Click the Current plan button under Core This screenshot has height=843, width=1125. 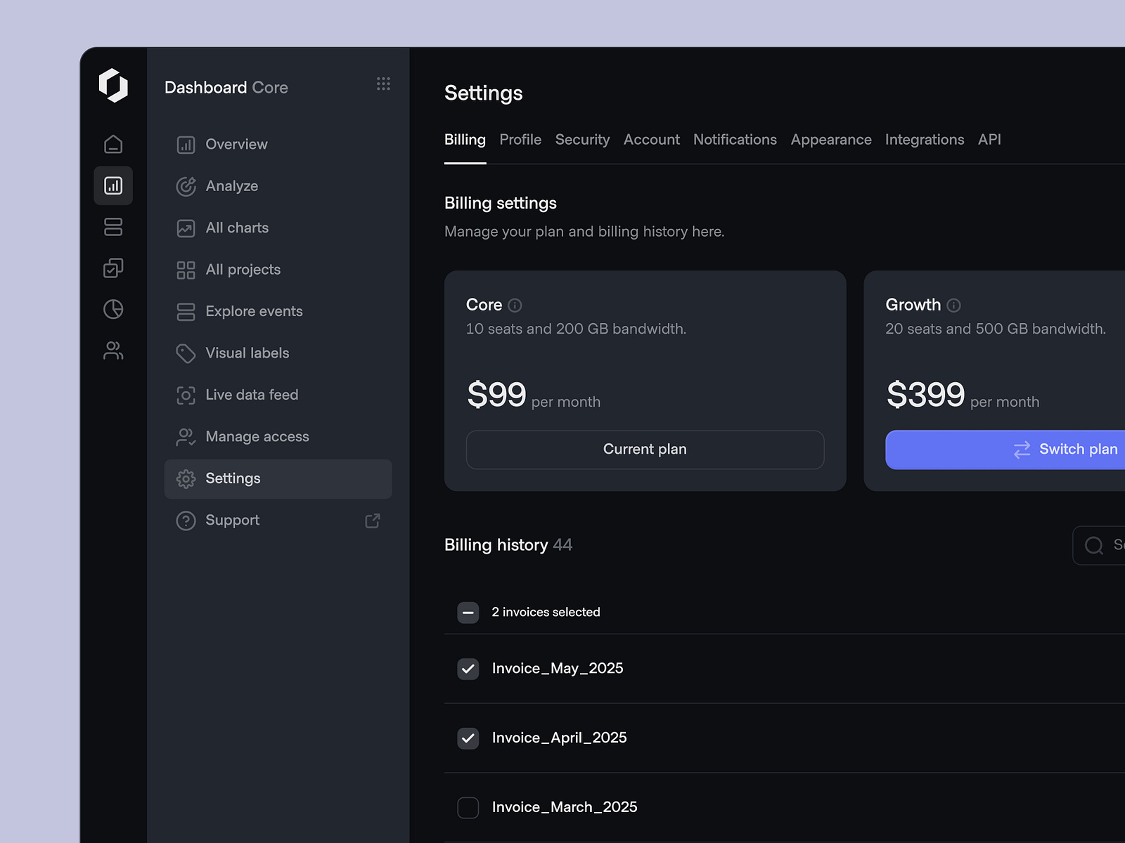645,450
